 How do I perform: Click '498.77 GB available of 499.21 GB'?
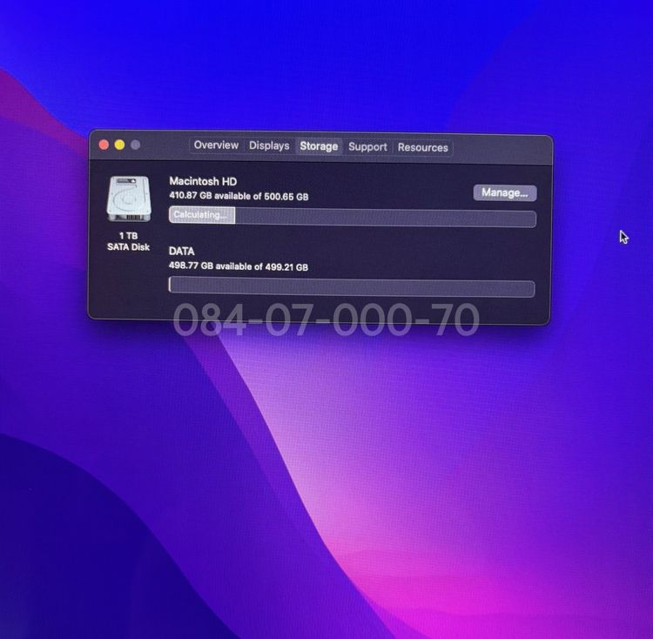pyautogui.click(x=239, y=266)
